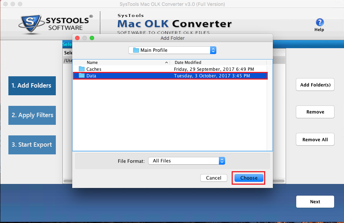Viewport: 344px width, 223px height.
Task: Select the Data folder icon
Action: click(x=82, y=76)
